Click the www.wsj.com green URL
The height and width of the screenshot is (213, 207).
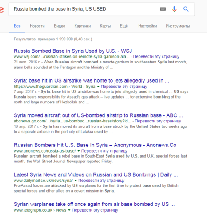point(72,57)
